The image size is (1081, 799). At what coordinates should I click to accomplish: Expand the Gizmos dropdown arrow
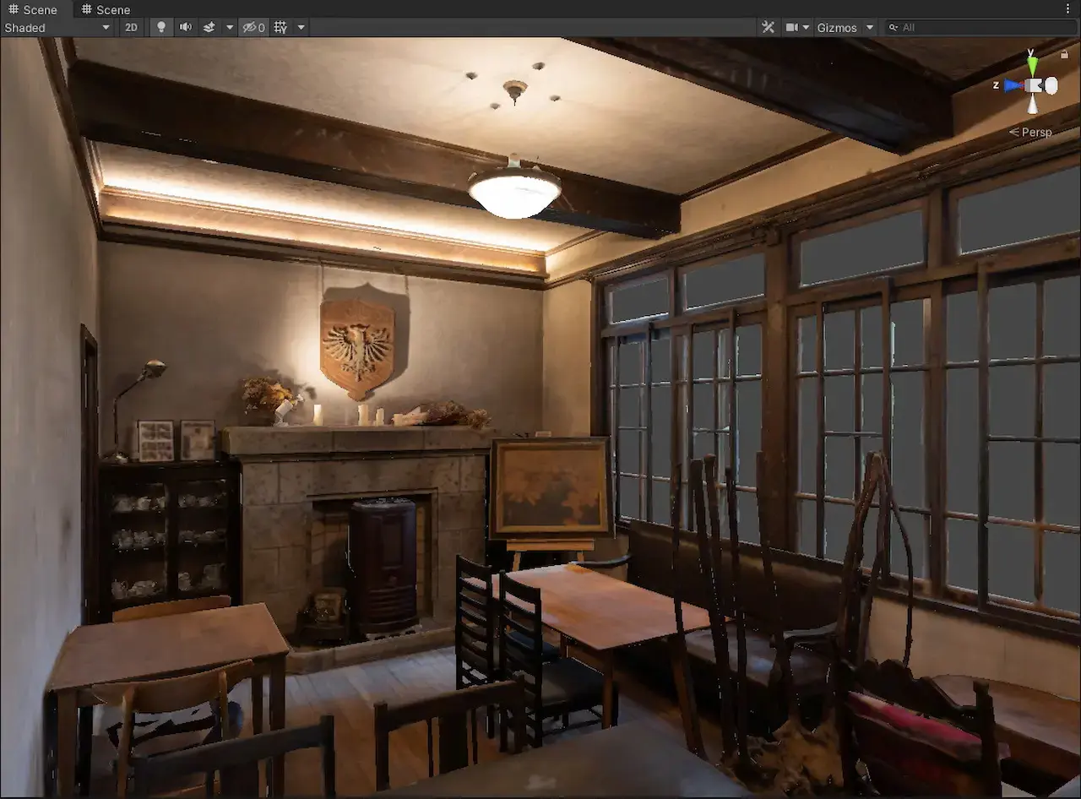pos(869,27)
